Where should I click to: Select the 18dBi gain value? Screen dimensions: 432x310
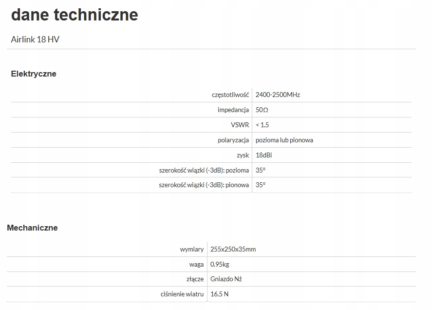(263, 155)
